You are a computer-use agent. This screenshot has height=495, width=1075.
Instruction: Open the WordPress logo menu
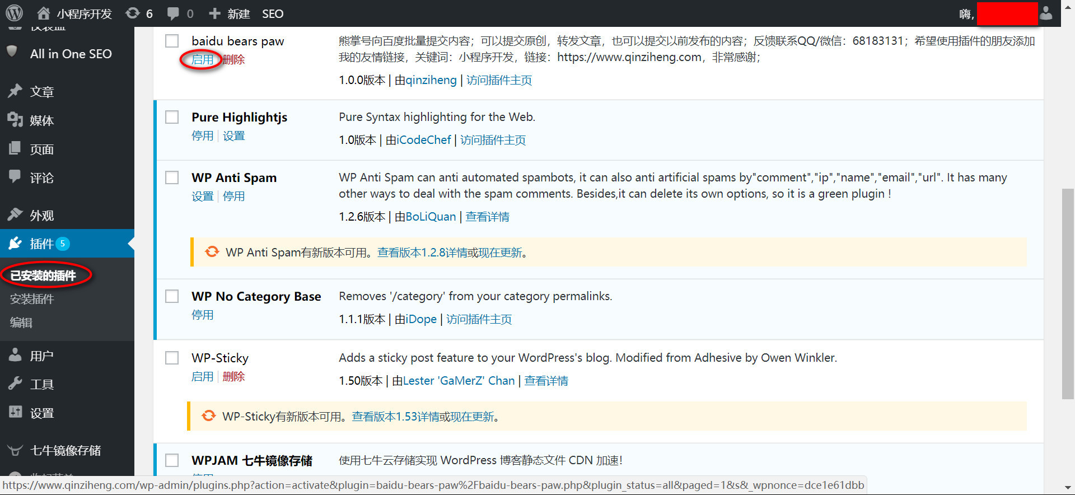tap(14, 13)
